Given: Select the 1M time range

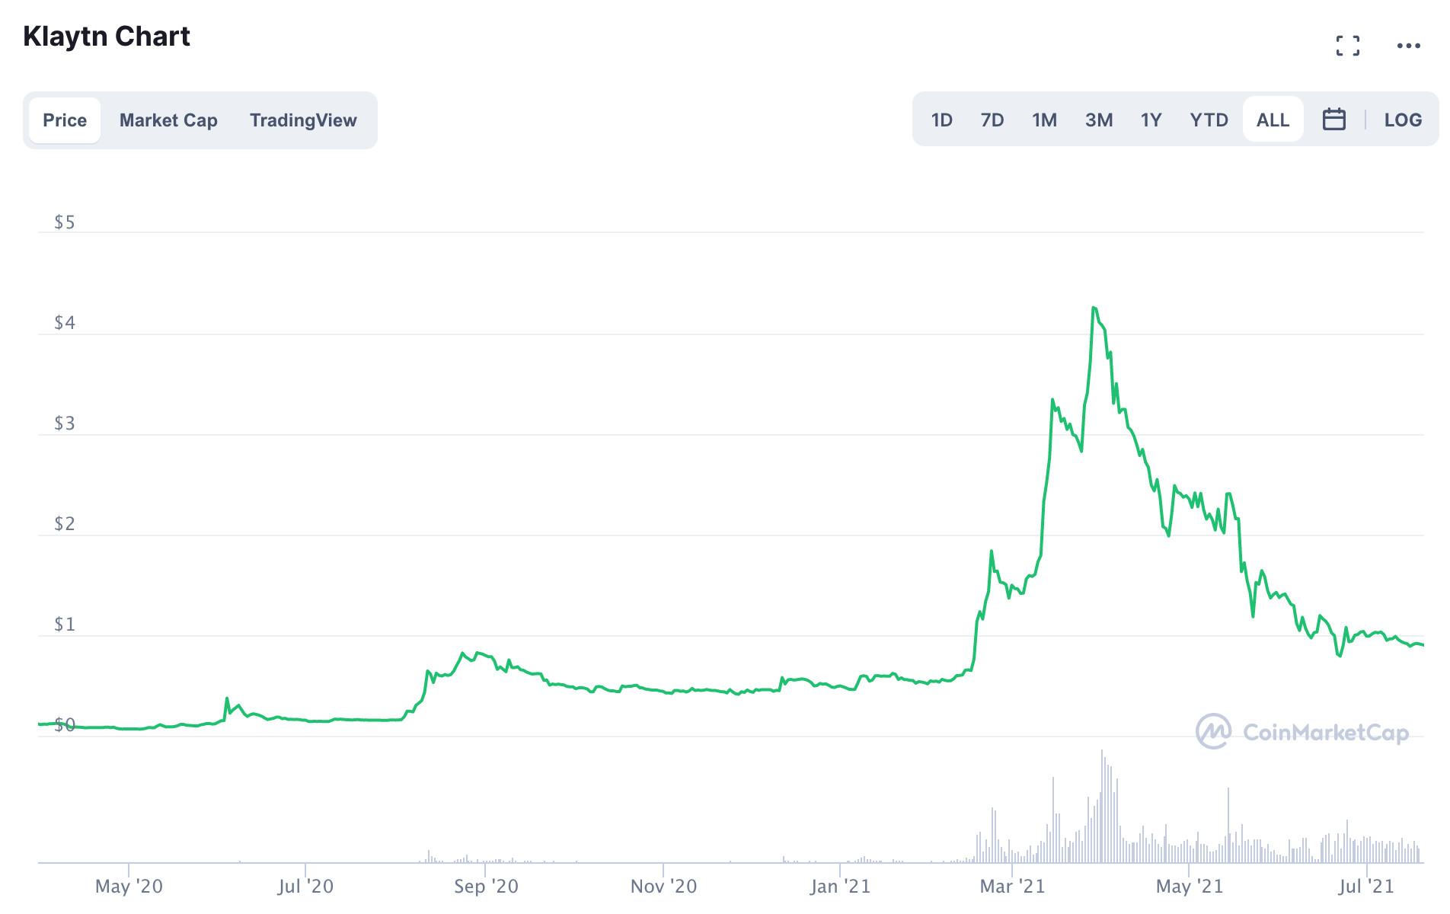Looking at the screenshot, I should 1044,120.
